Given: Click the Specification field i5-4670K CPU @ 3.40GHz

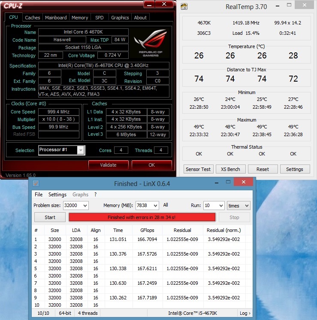Looking at the screenshot, I should click(104, 65).
